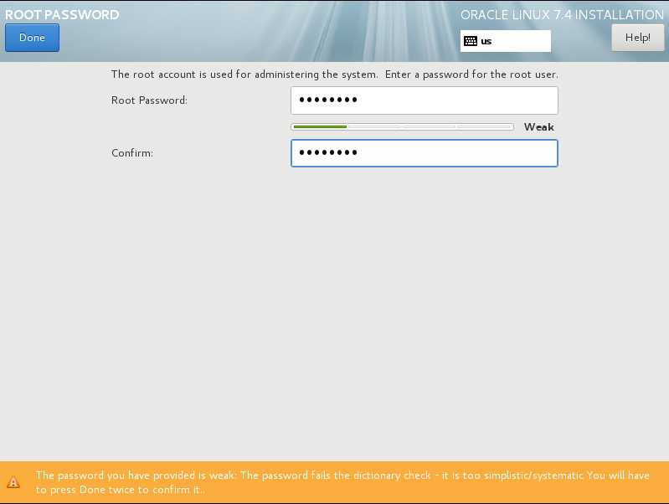Click the keyboard layout icon
Screen dimensions: 669x504
(471, 41)
